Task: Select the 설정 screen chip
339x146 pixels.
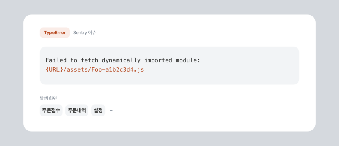Action: (98, 110)
